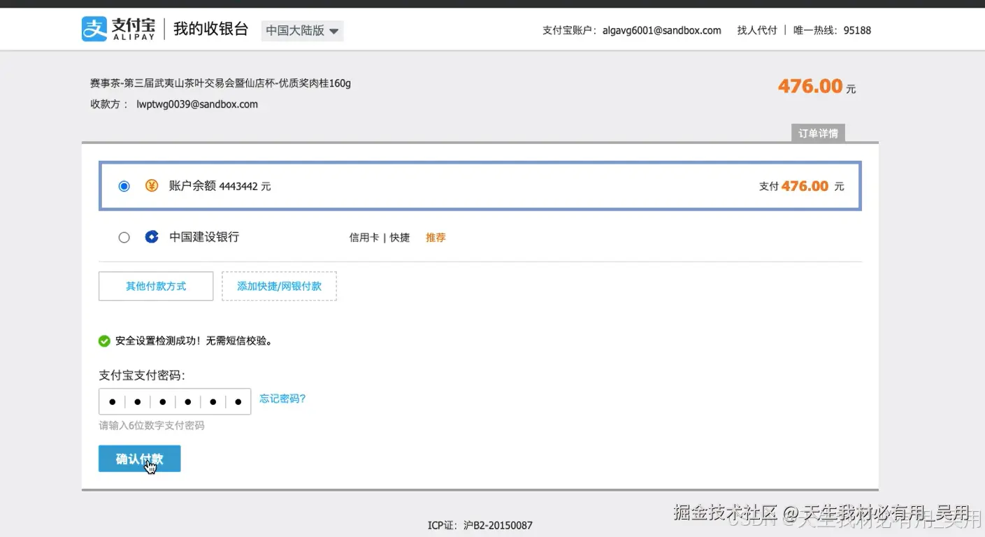
Task: Click the yellow yuan balance icon
Action: coord(152,185)
